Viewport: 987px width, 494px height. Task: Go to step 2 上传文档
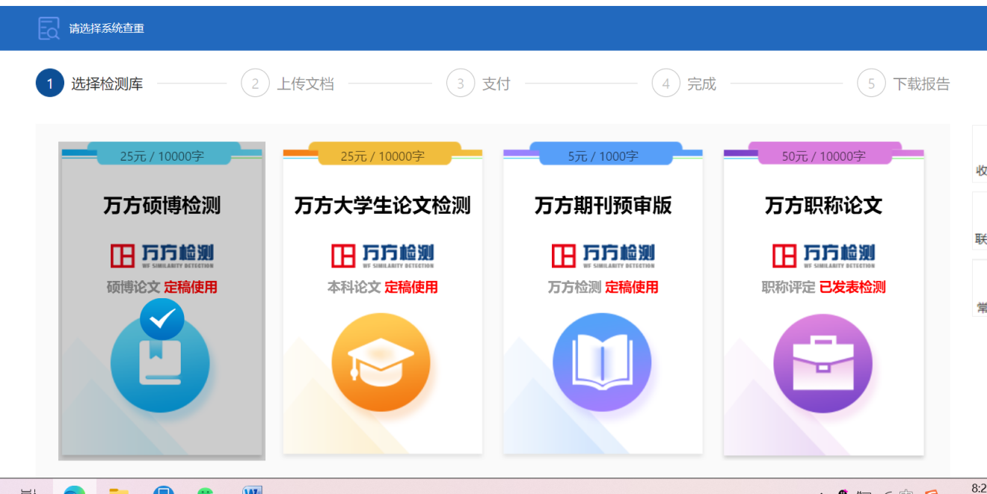(x=287, y=84)
